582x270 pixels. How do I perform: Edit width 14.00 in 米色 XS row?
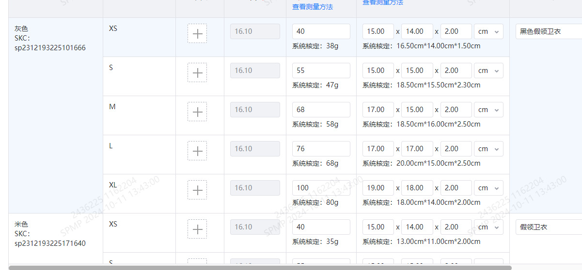click(x=417, y=227)
